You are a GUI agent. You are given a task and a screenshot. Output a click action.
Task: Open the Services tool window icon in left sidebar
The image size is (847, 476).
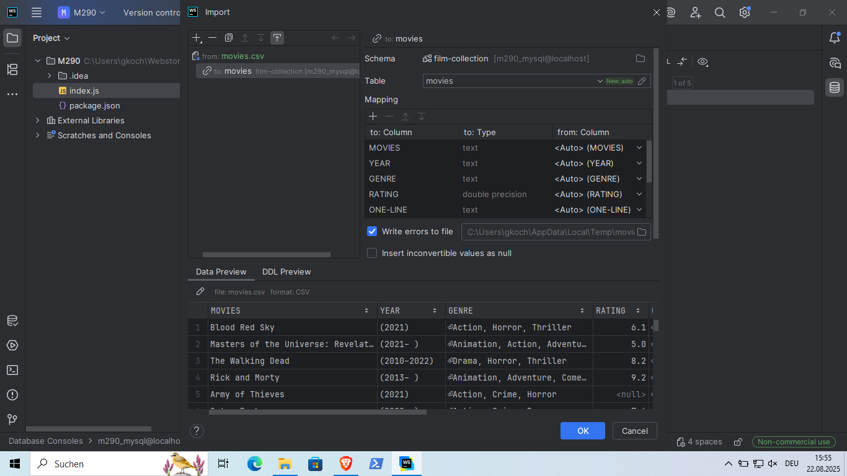click(12, 320)
